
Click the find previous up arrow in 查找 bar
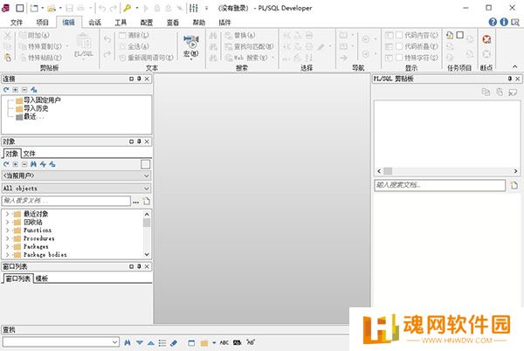pos(151,342)
